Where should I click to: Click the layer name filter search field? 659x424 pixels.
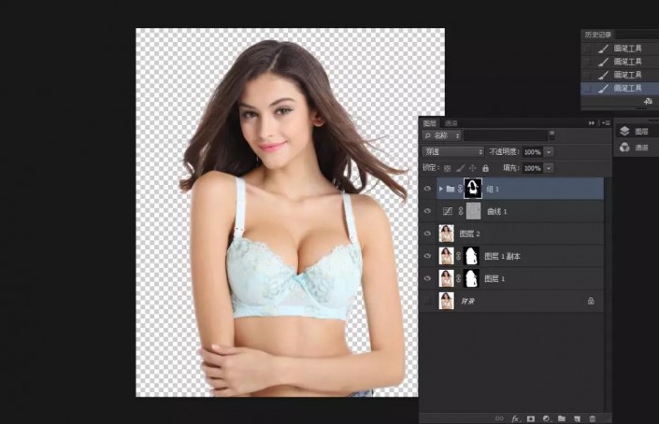(x=505, y=135)
